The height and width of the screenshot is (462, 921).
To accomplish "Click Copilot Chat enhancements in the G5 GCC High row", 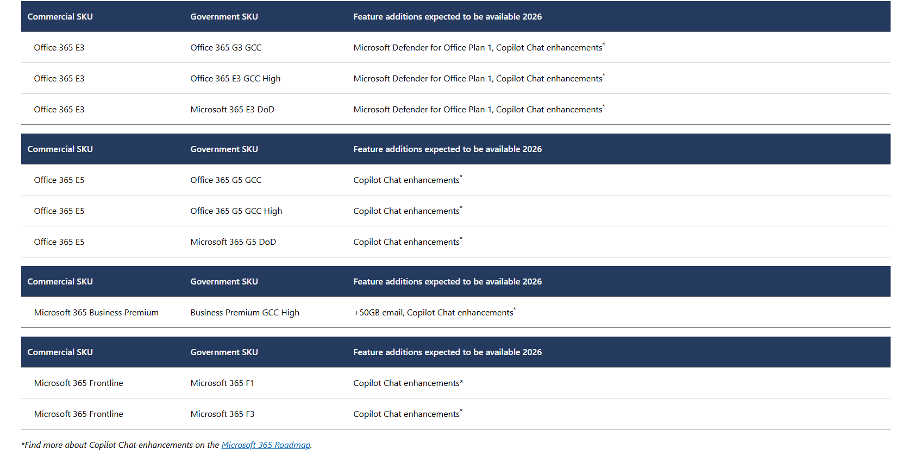I will pyautogui.click(x=408, y=211).
